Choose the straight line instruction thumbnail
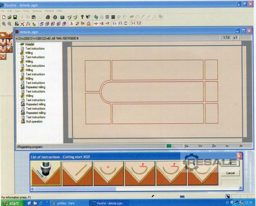 77,174
